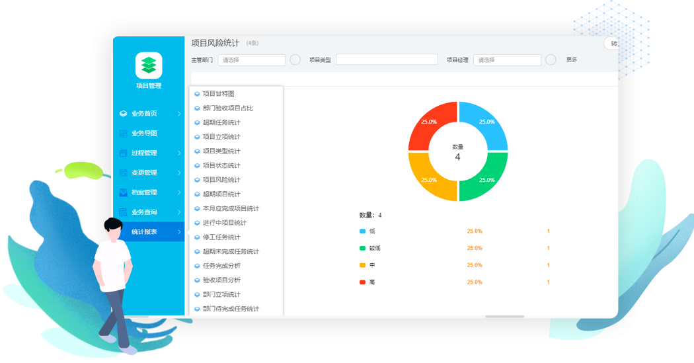694x363 pixels.
Task: Click the 变更管理 sidebar icon
Action: click(x=123, y=173)
